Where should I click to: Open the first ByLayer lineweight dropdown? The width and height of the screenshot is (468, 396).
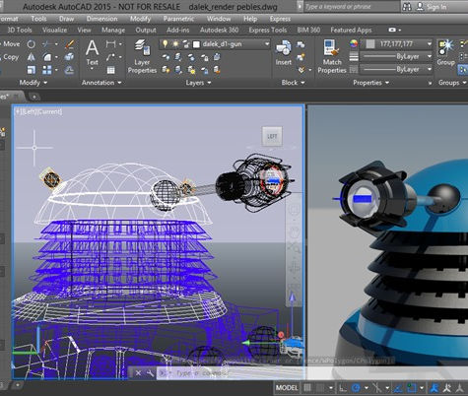(x=429, y=56)
